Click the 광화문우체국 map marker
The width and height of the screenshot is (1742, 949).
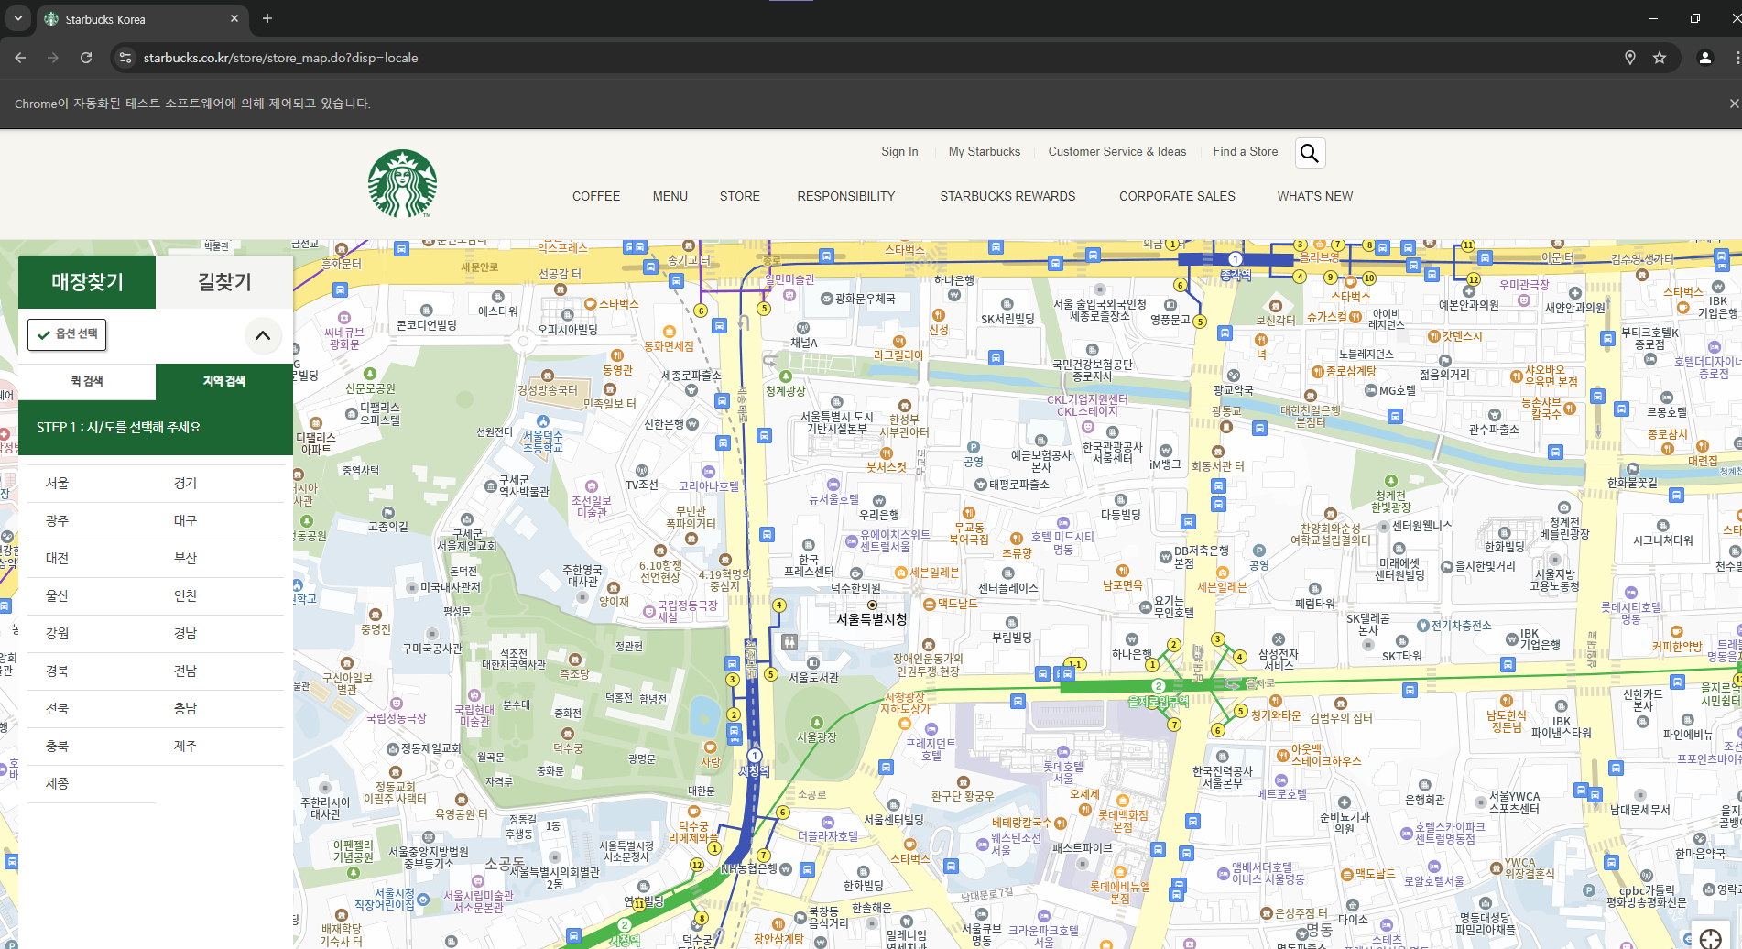tap(826, 299)
